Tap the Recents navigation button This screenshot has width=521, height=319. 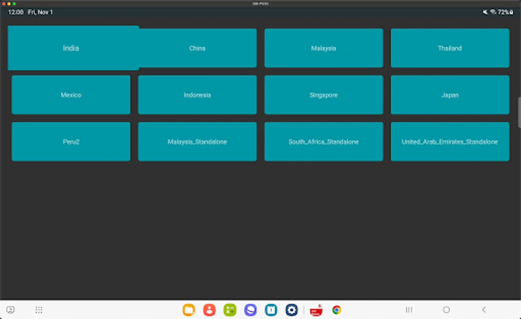coord(408,310)
